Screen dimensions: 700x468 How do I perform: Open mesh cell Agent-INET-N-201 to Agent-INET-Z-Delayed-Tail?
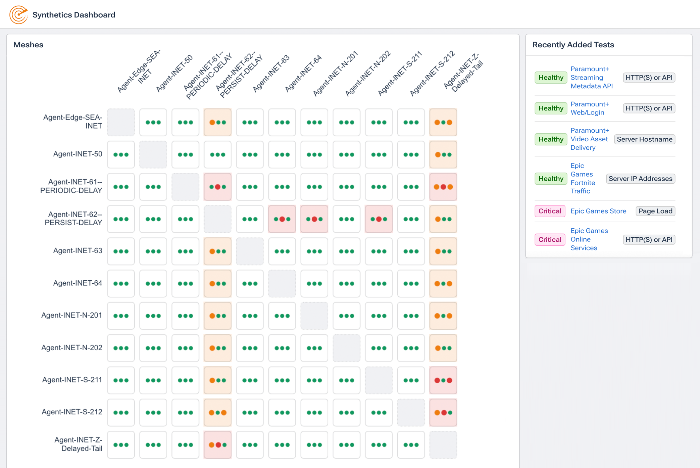(443, 316)
